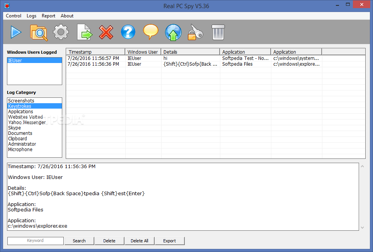The height and width of the screenshot is (252, 373).
Task: Open the Report menu
Action: click(x=48, y=16)
